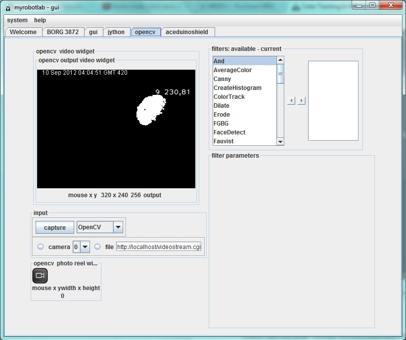Select the camera radio button
The width and height of the screenshot is (406, 340).
click(x=41, y=247)
